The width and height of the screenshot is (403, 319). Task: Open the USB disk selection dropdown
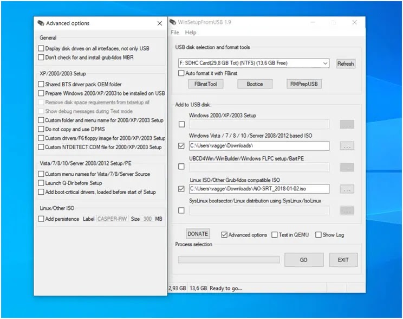point(253,63)
